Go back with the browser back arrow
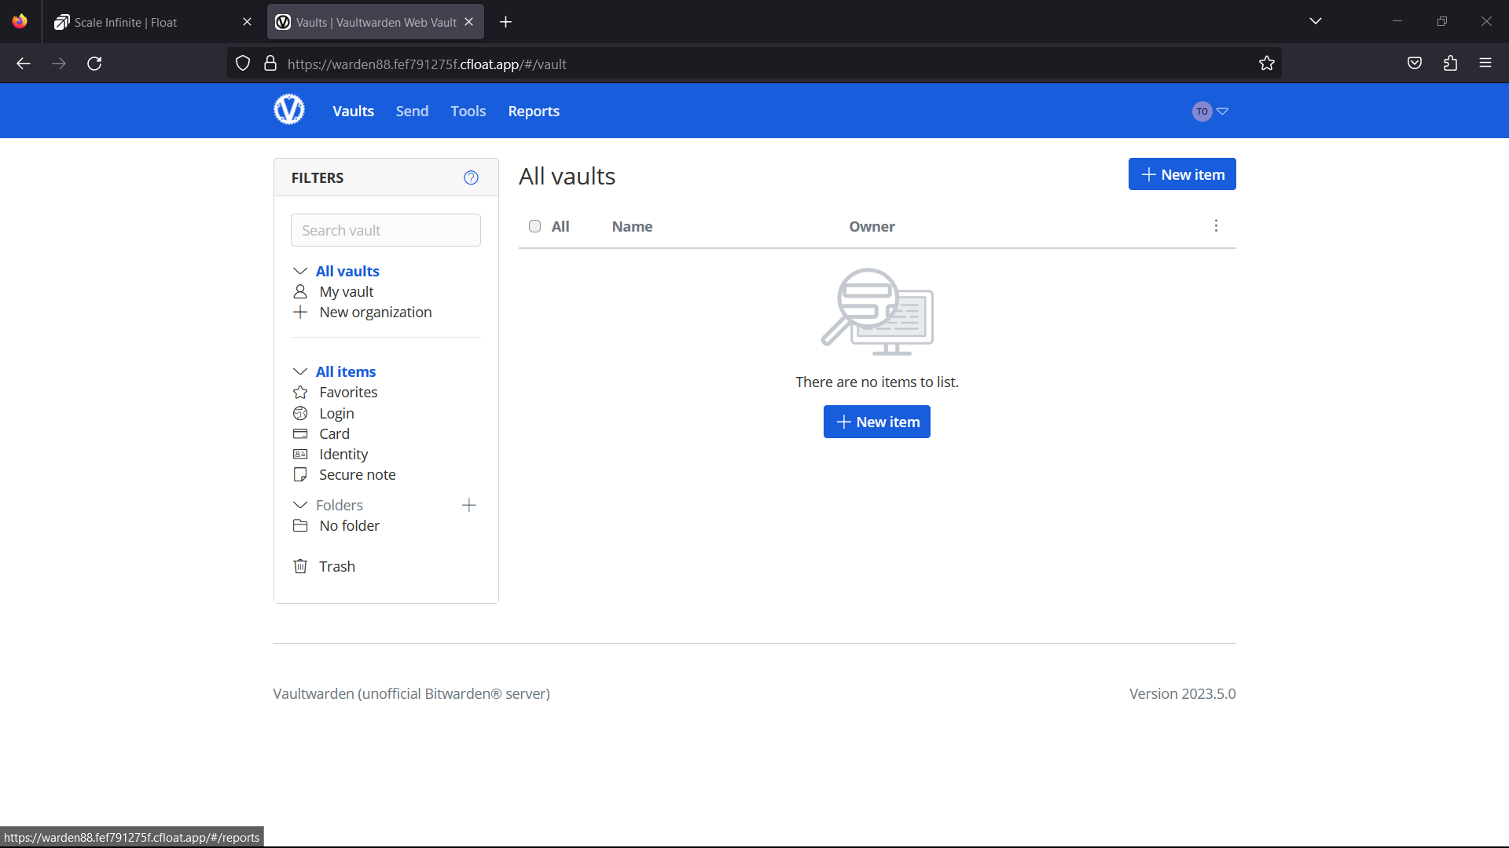Viewport: 1509px width, 848px height. 24,64
